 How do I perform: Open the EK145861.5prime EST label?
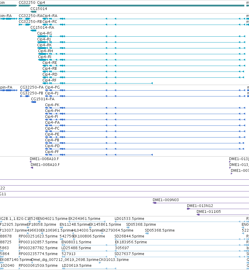coord(105,225)
